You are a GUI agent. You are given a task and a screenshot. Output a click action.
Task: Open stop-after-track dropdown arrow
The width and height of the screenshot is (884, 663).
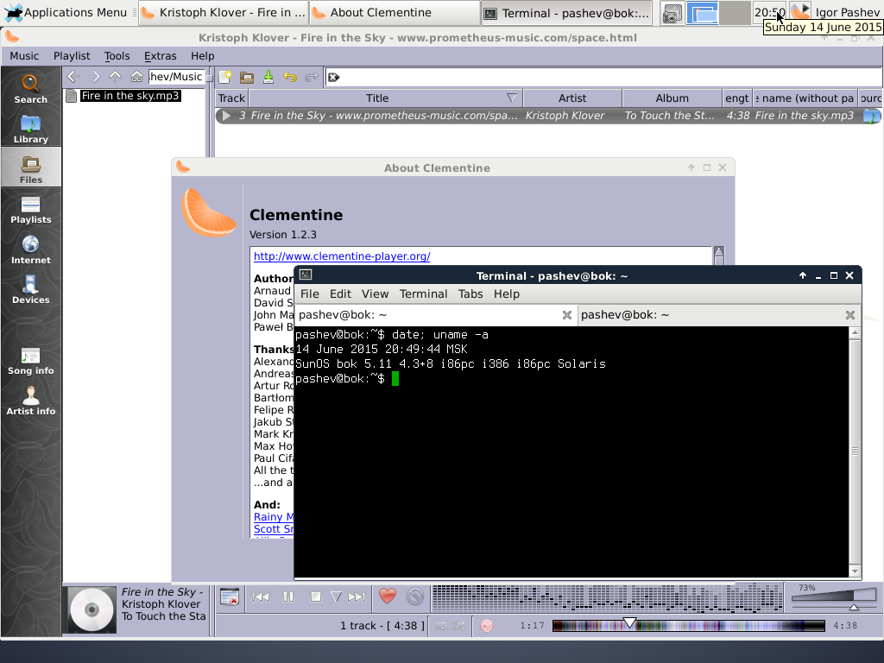click(336, 597)
